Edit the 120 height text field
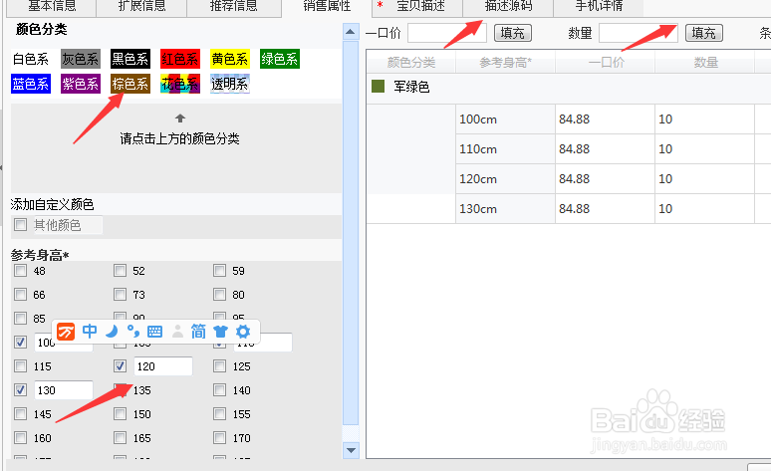 pos(162,366)
